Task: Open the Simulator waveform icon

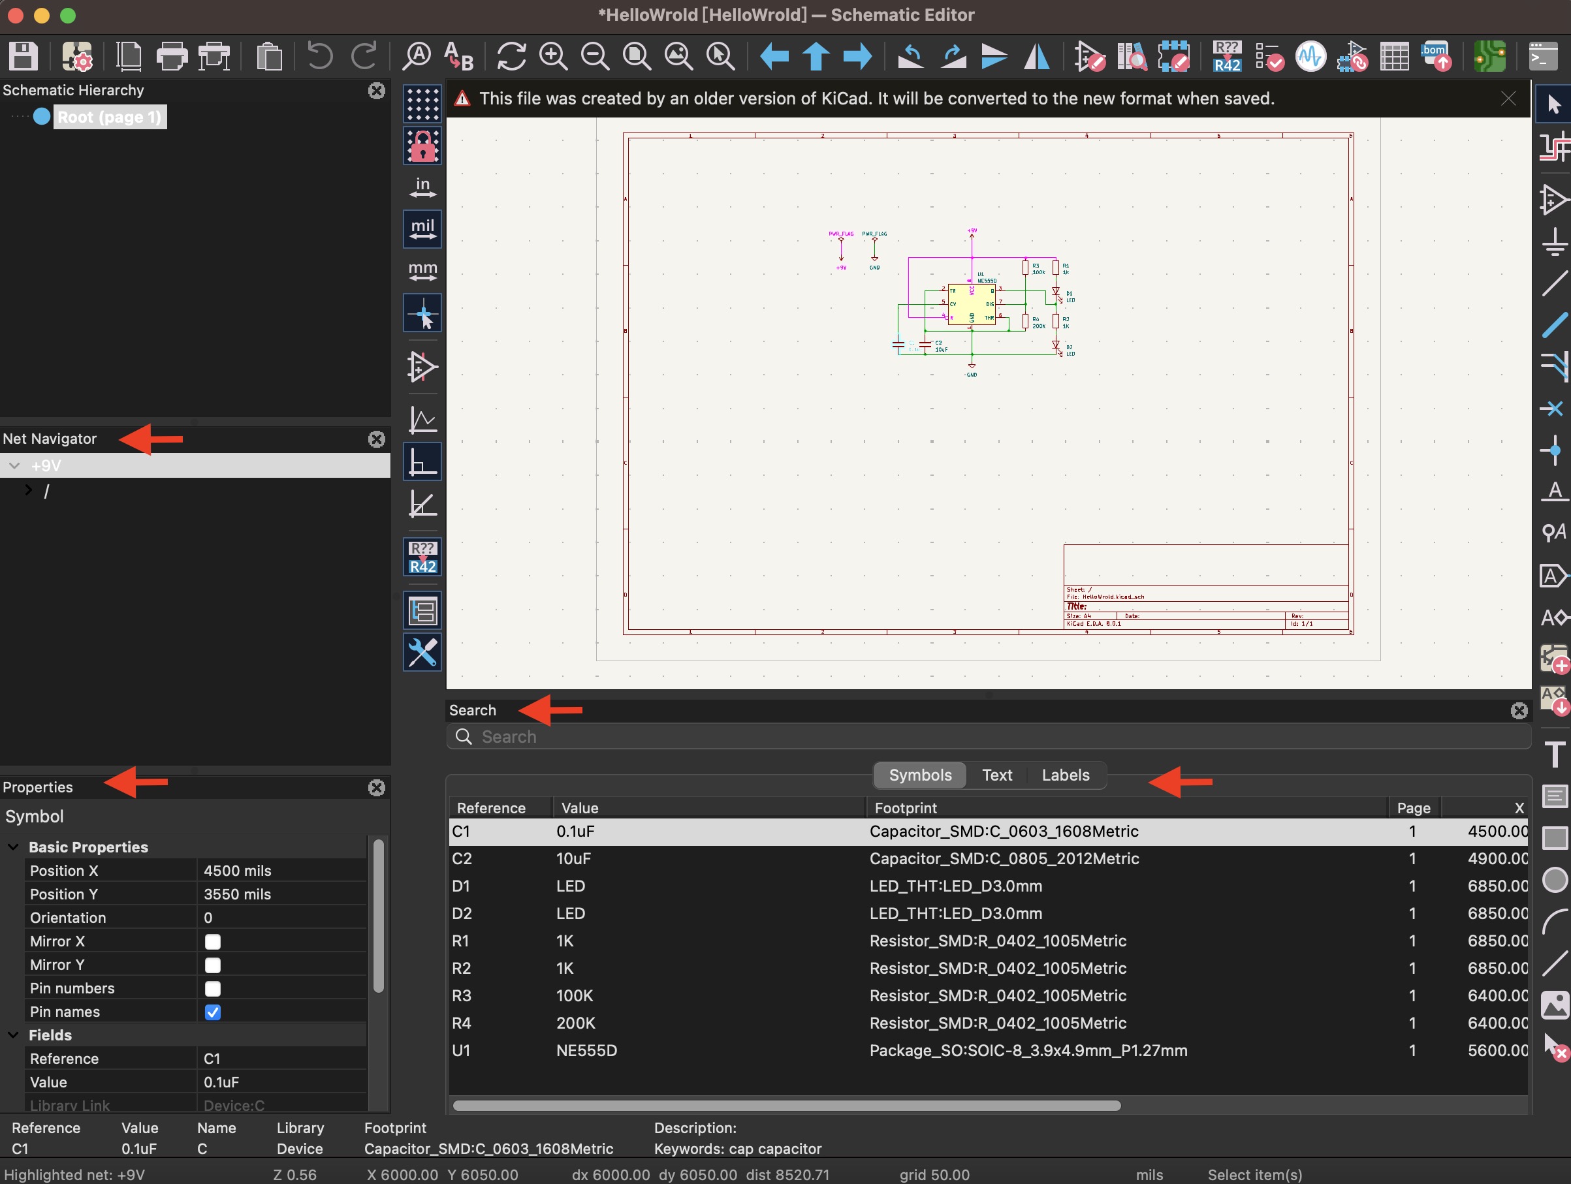Action: (1310, 56)
